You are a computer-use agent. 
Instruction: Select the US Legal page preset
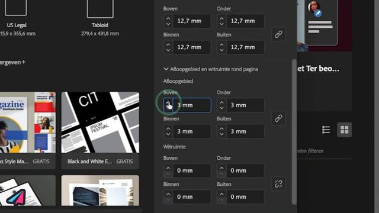tap(16, 18)
